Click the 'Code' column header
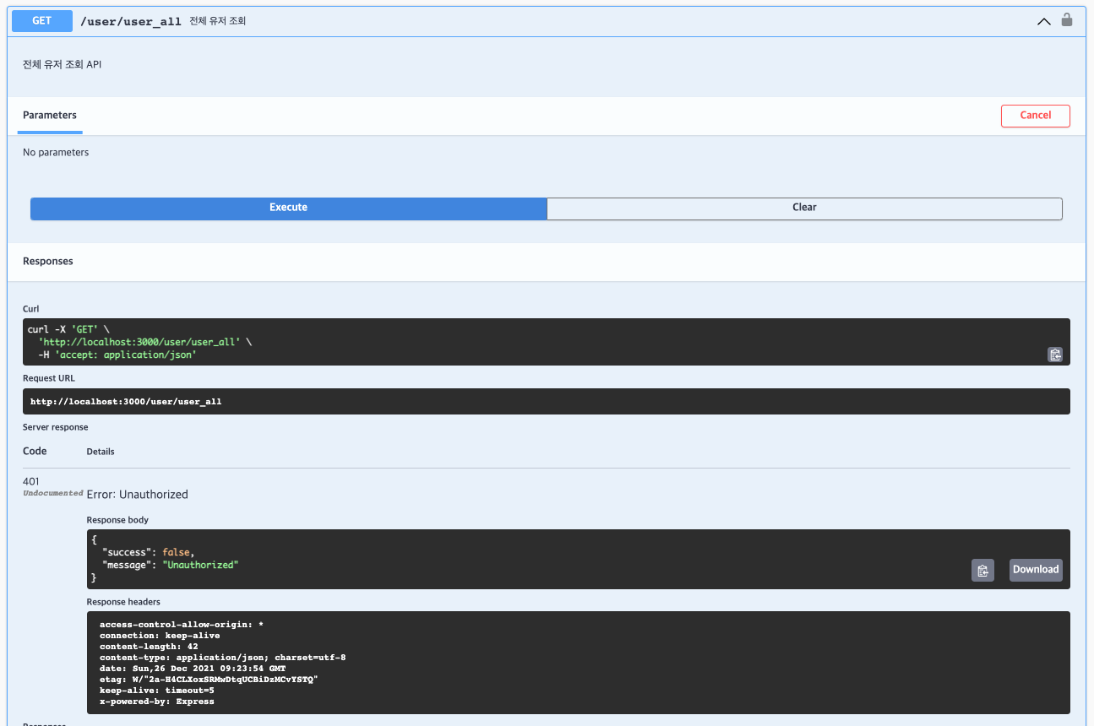 [x=35, y=451]
